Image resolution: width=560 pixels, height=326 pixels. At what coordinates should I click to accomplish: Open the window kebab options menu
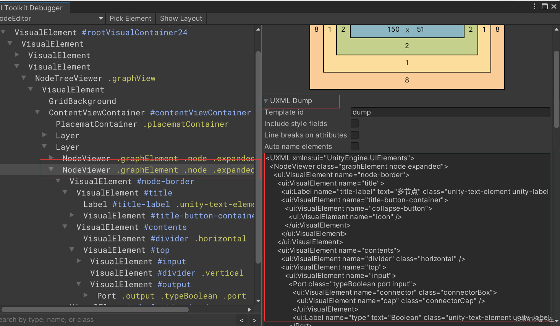coord(534,6)
